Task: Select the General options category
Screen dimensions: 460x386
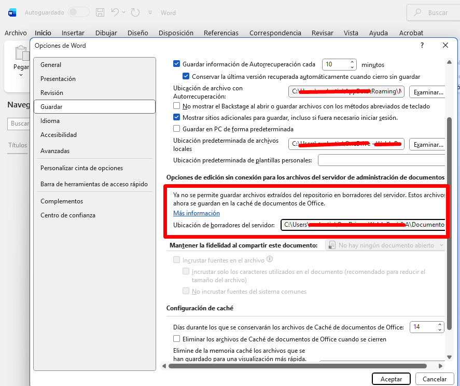Action: click(x=94, y=65)
